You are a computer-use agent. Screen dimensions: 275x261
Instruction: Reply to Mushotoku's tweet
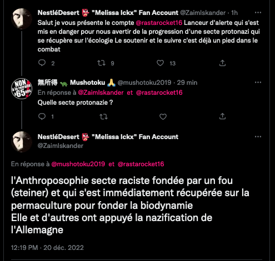tap(42, 116)
